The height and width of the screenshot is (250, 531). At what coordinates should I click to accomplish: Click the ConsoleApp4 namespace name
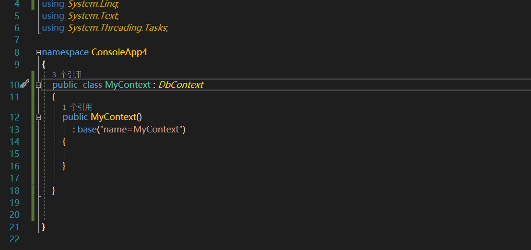click(119, 52)
